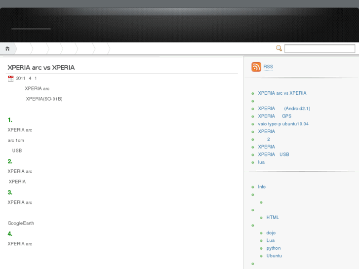The image size is (359, 269).
Task: Click the text XPERIA(SO-01B)
Action: coord(44,99)
